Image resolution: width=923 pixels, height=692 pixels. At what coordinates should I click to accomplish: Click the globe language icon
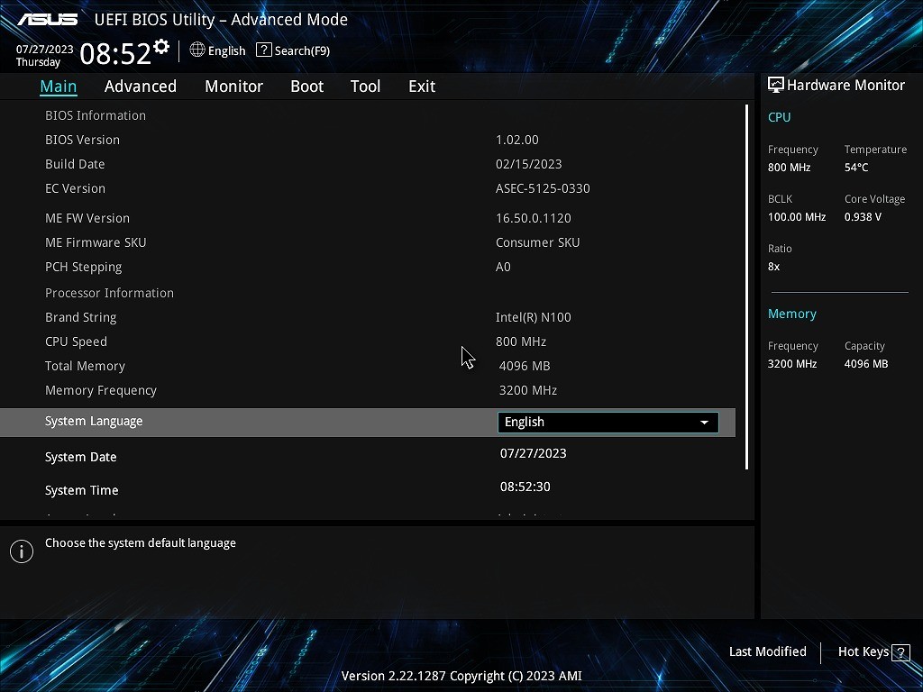(197, 50)
